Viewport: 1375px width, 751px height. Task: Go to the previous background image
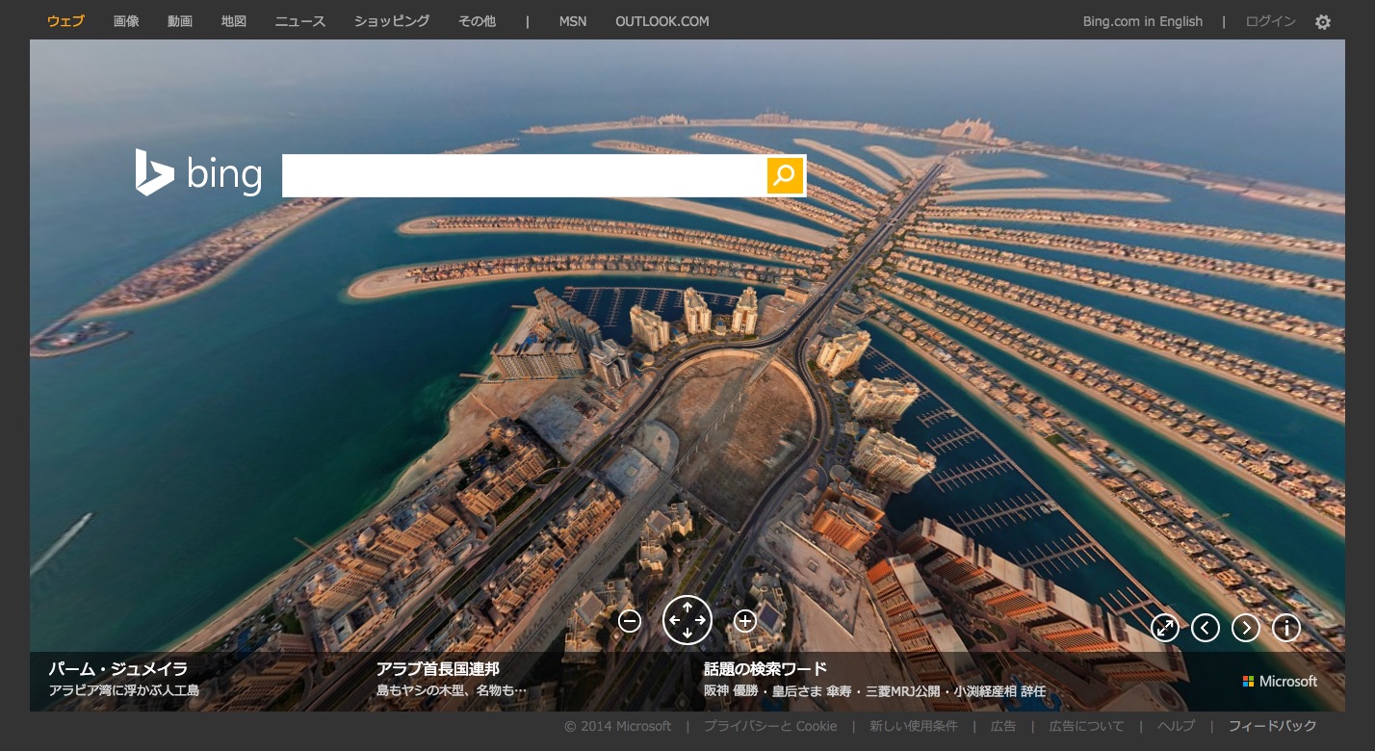1206,628
